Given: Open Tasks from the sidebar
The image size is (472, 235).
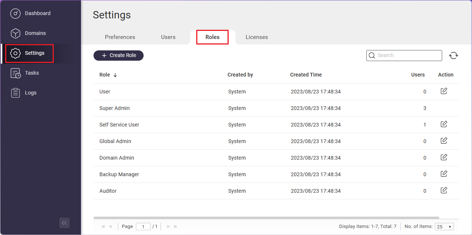Looking at the screenshot, I should tap(32, 73).
